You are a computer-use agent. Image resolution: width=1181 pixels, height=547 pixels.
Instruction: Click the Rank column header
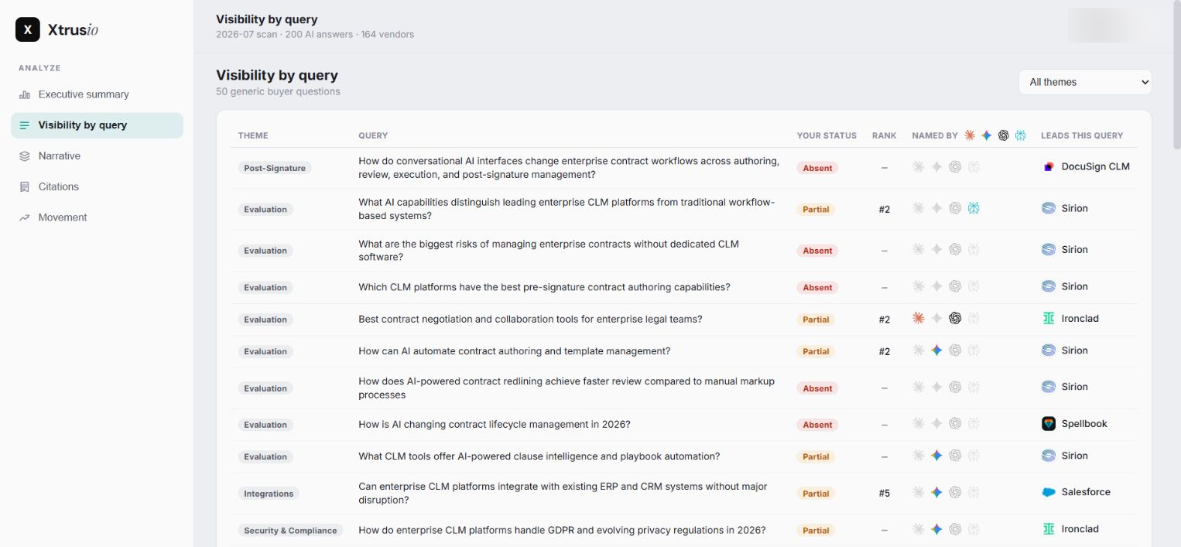[884, 135]
